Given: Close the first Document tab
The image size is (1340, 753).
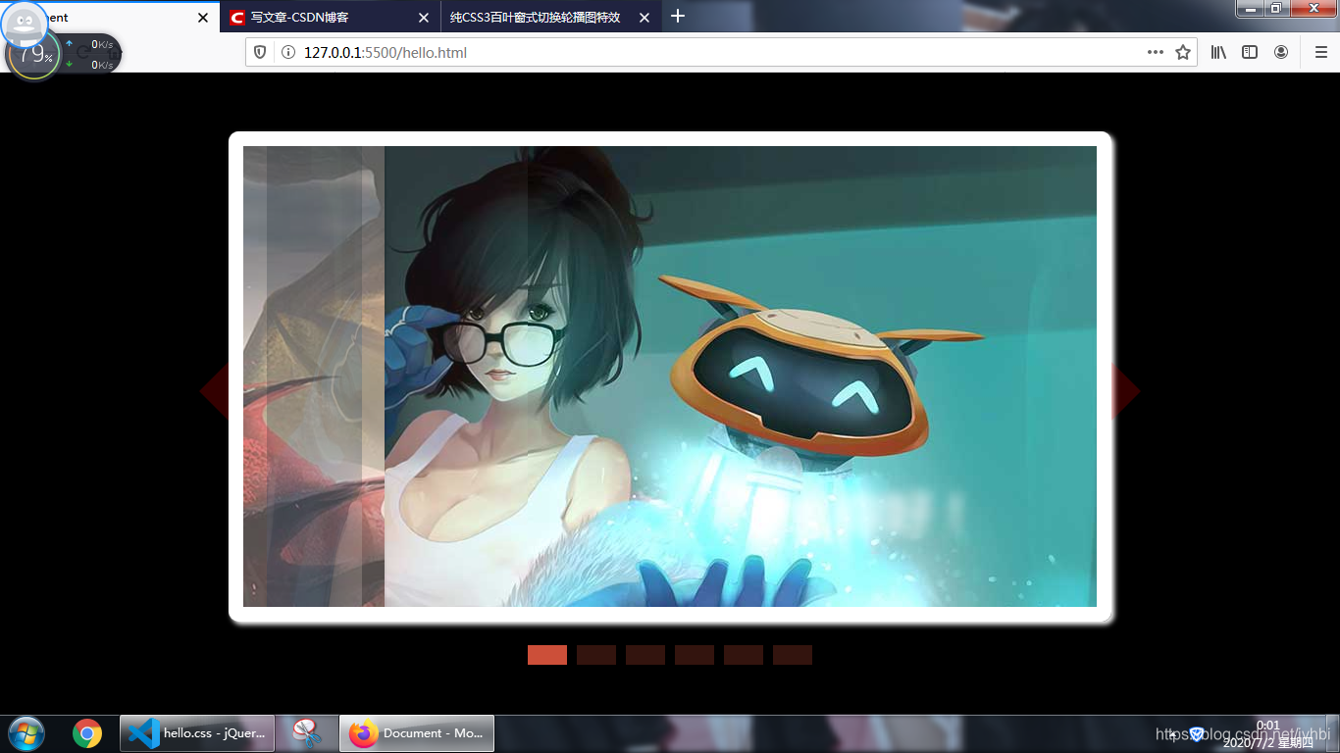Looking at the screenshot, I should [x=203, y=18].
